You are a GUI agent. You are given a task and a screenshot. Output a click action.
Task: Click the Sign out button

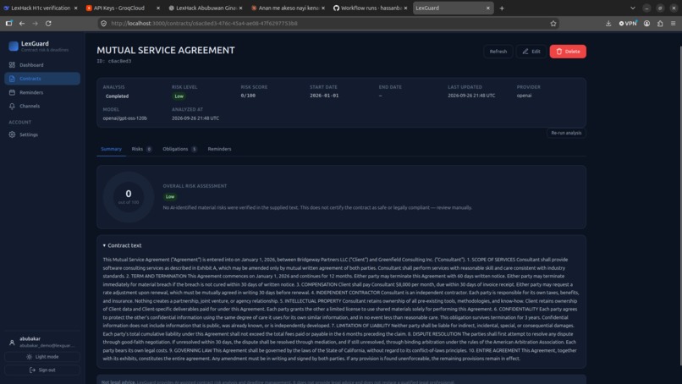click(42, 370)
